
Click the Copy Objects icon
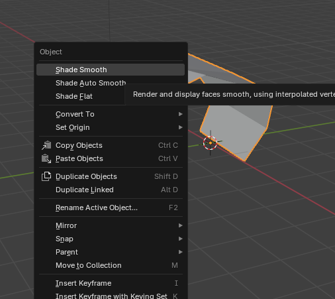(46, 145)
